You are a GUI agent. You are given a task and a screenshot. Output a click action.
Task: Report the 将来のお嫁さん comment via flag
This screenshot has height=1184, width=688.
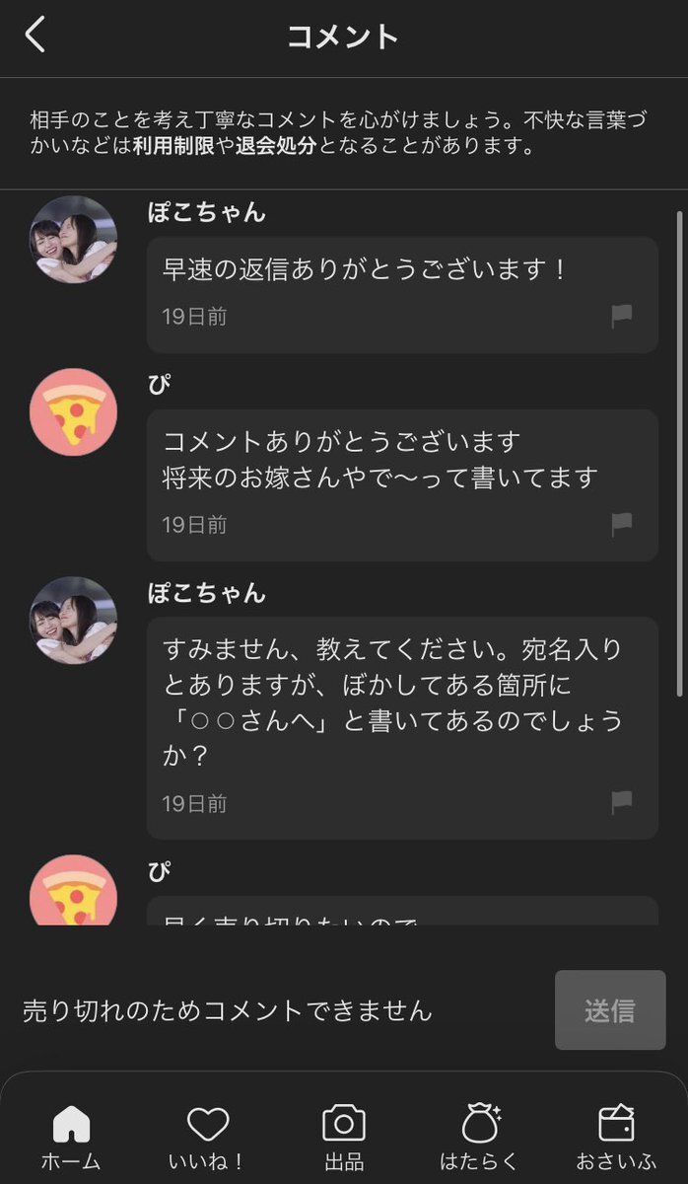pyautogui.click(x=621, y=524)
